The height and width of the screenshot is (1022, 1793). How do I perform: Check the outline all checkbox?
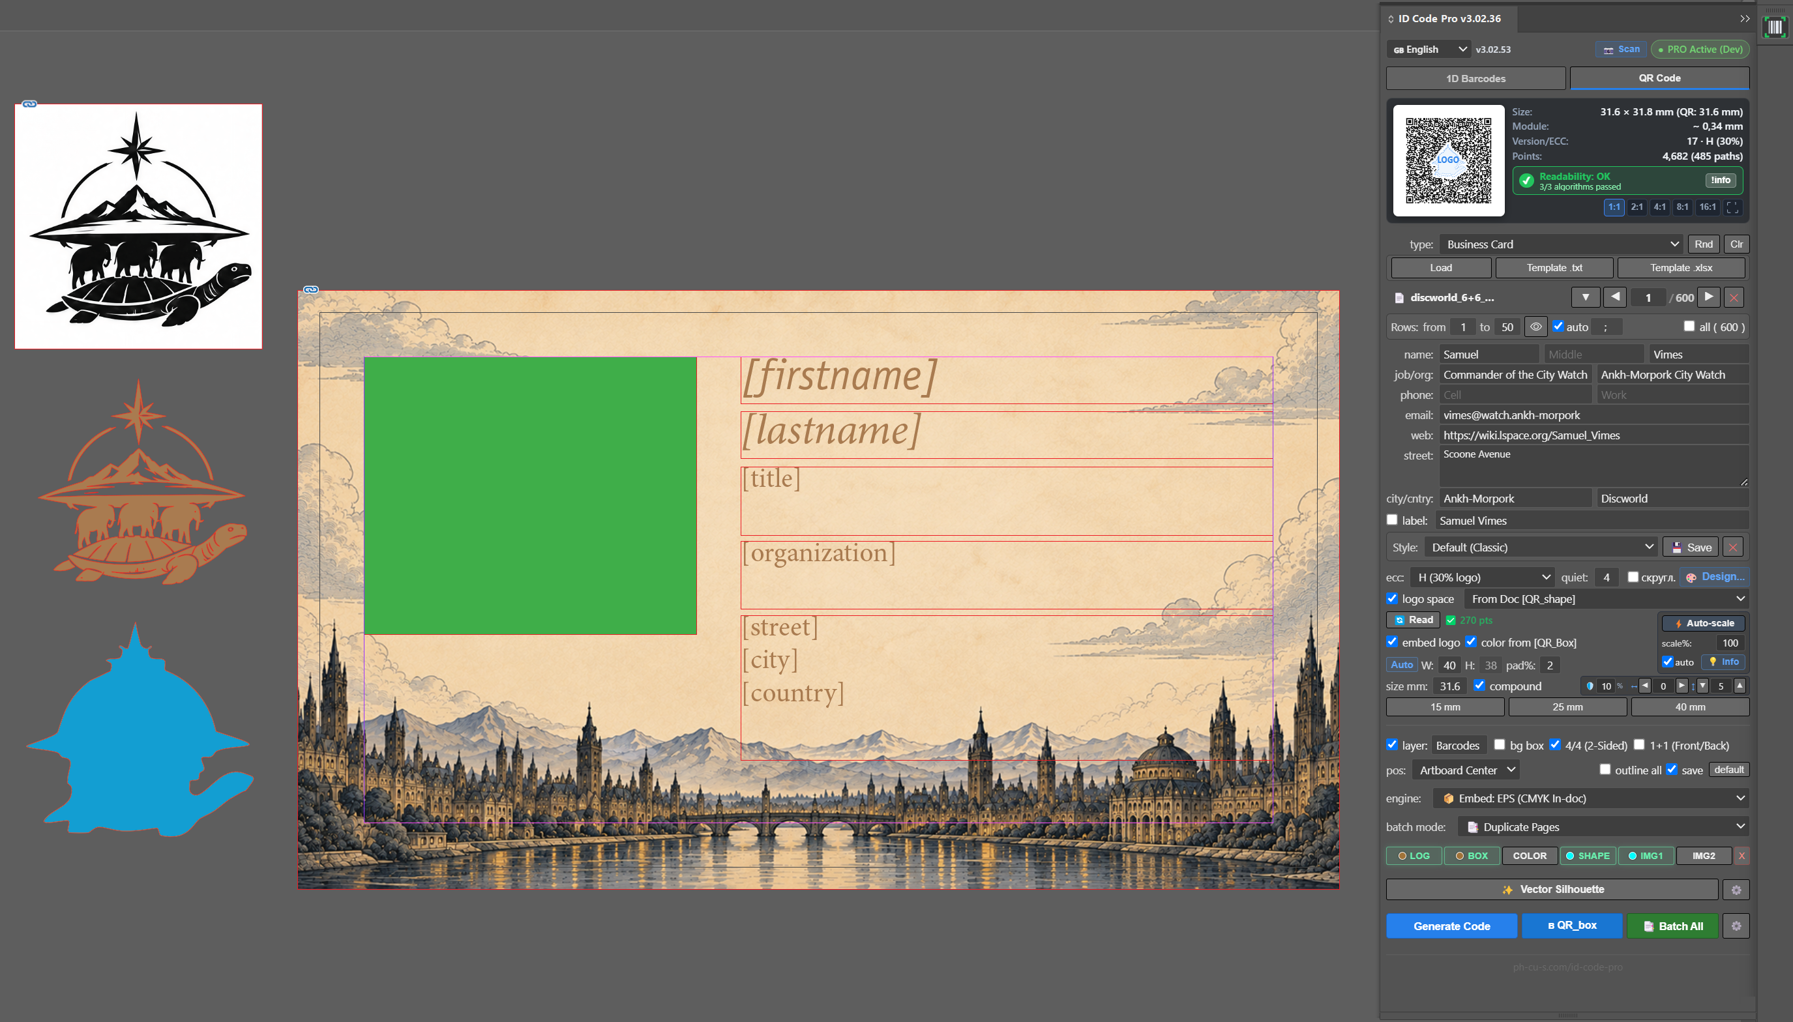[x=1605, y=769]
